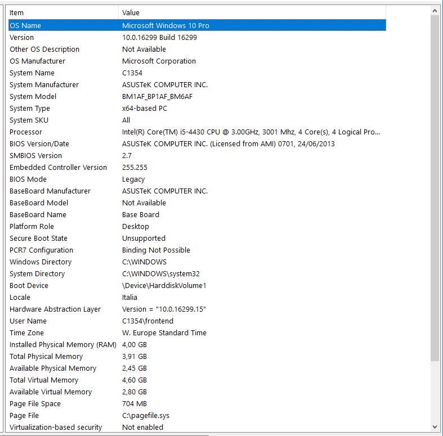Select the System Model row
Viewport: 443px width, 436px height.
click(x=197, y=97)
